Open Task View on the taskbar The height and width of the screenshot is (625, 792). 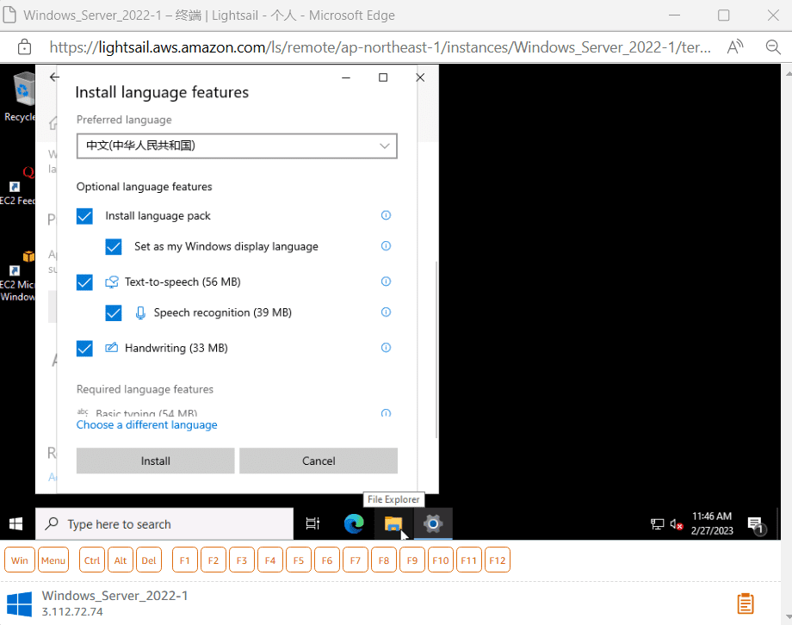313,523
